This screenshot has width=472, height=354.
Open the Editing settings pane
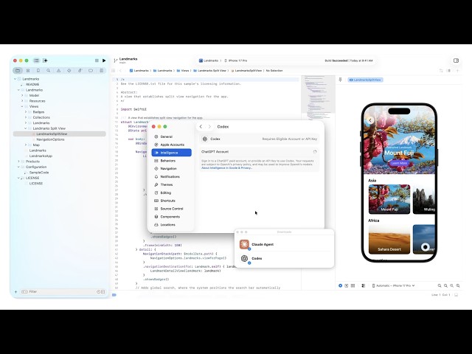(171, 192)
